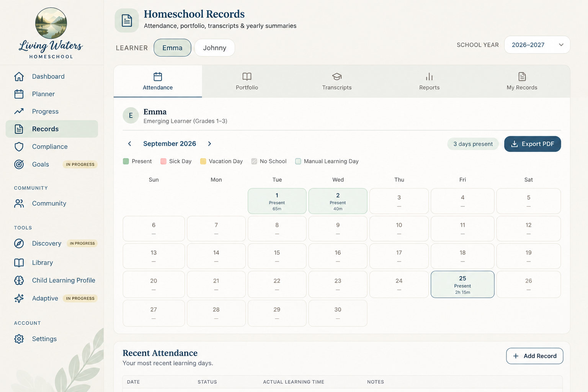This screenshot has width=588, height=392.
Task: Click the 3 days present badge
Action: (473, 144)
